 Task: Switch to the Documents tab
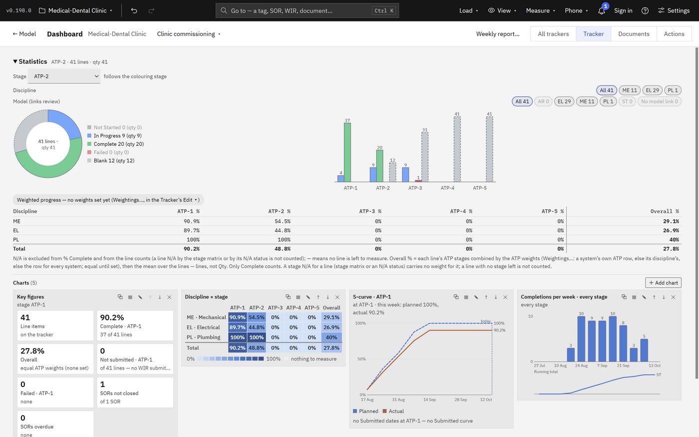pos(634,34)
